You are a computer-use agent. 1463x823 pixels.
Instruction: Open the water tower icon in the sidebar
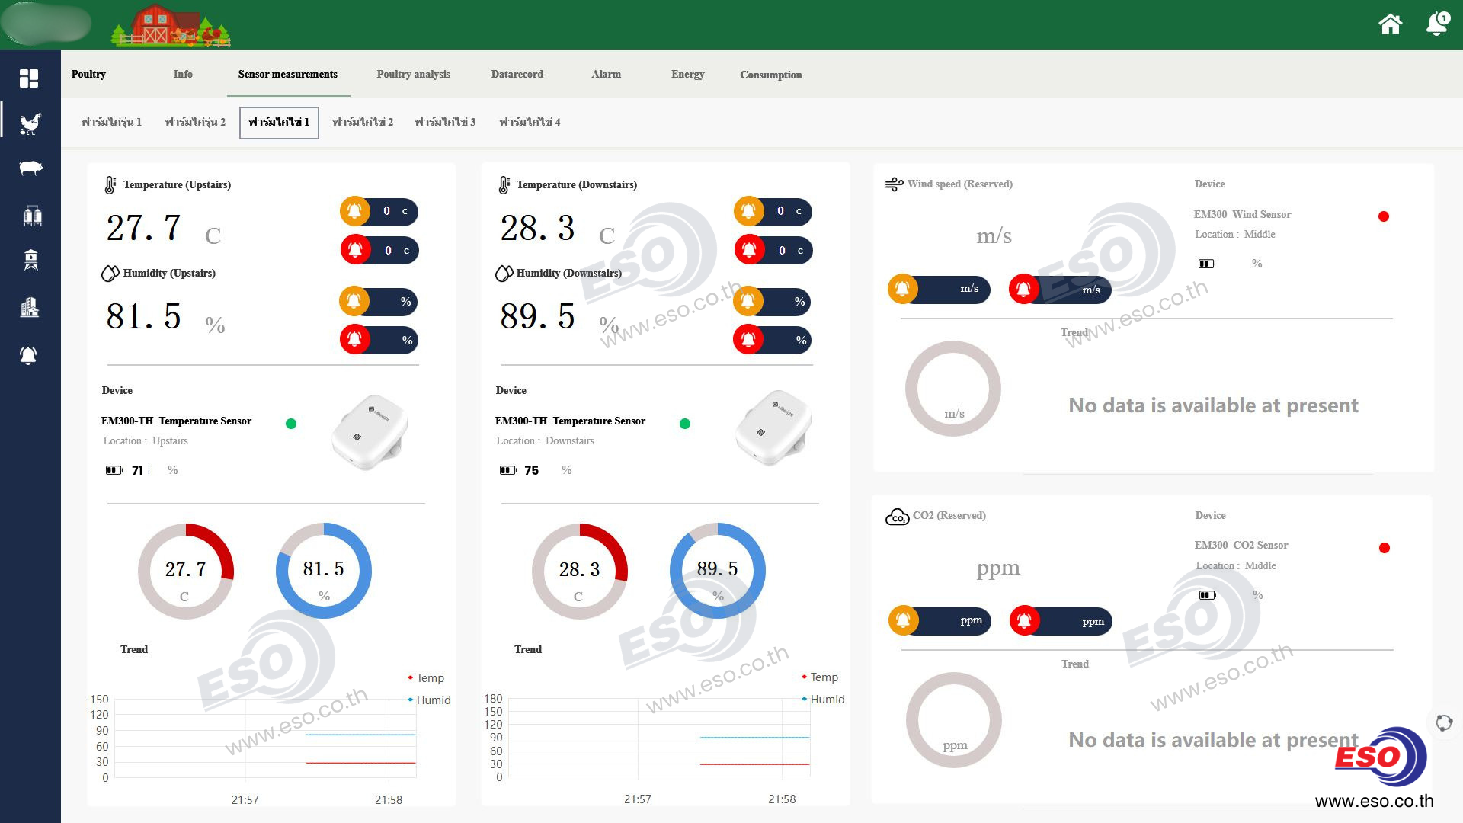[x=30, y=261]
